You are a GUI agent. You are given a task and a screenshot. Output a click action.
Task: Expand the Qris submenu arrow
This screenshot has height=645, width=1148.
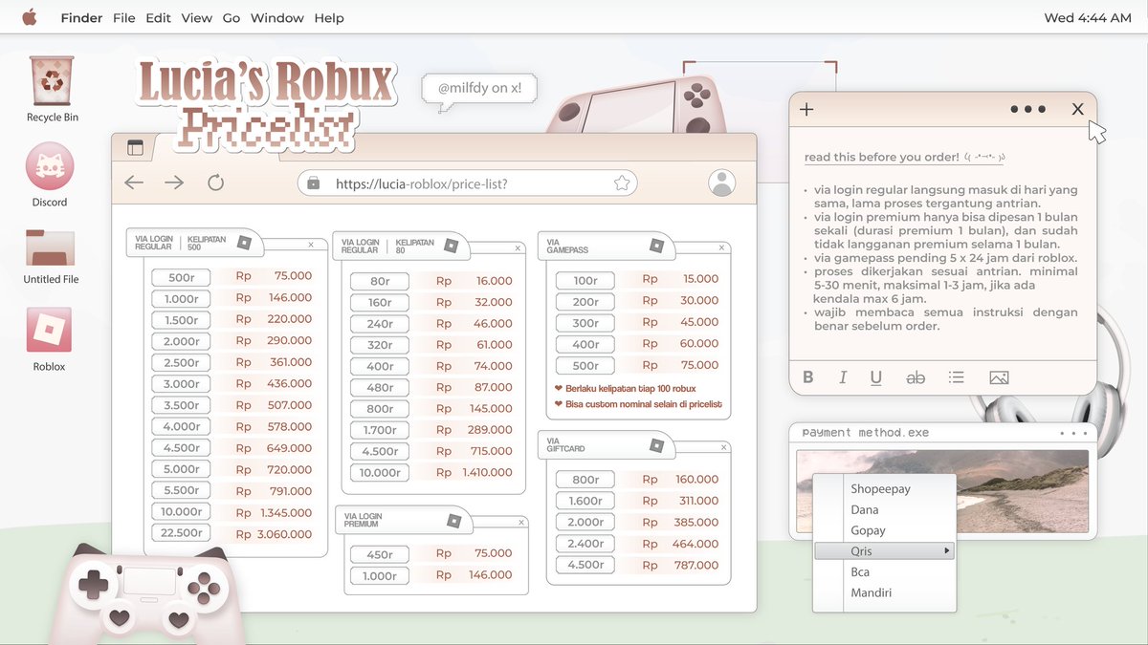point(947,551)
